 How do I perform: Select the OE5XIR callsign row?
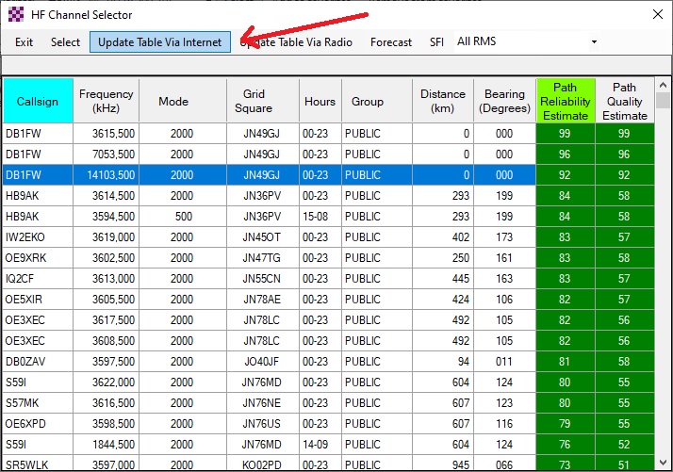tap(38, 300)
